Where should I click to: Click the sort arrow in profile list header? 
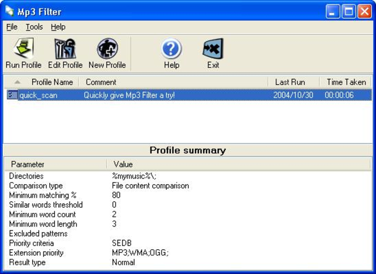tap(17, 82)
